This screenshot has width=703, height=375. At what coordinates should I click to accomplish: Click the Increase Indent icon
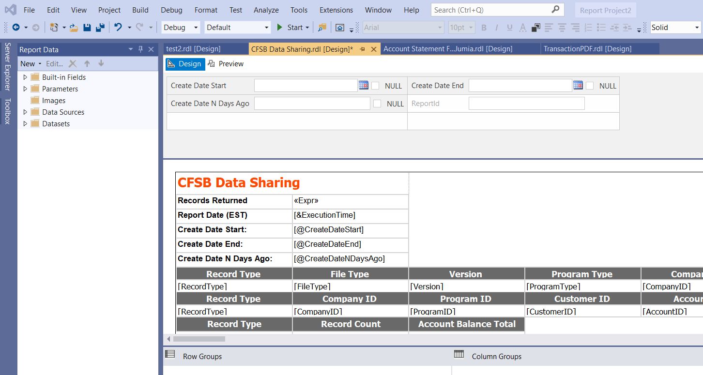pyautogui.click(x=627, y=28)
